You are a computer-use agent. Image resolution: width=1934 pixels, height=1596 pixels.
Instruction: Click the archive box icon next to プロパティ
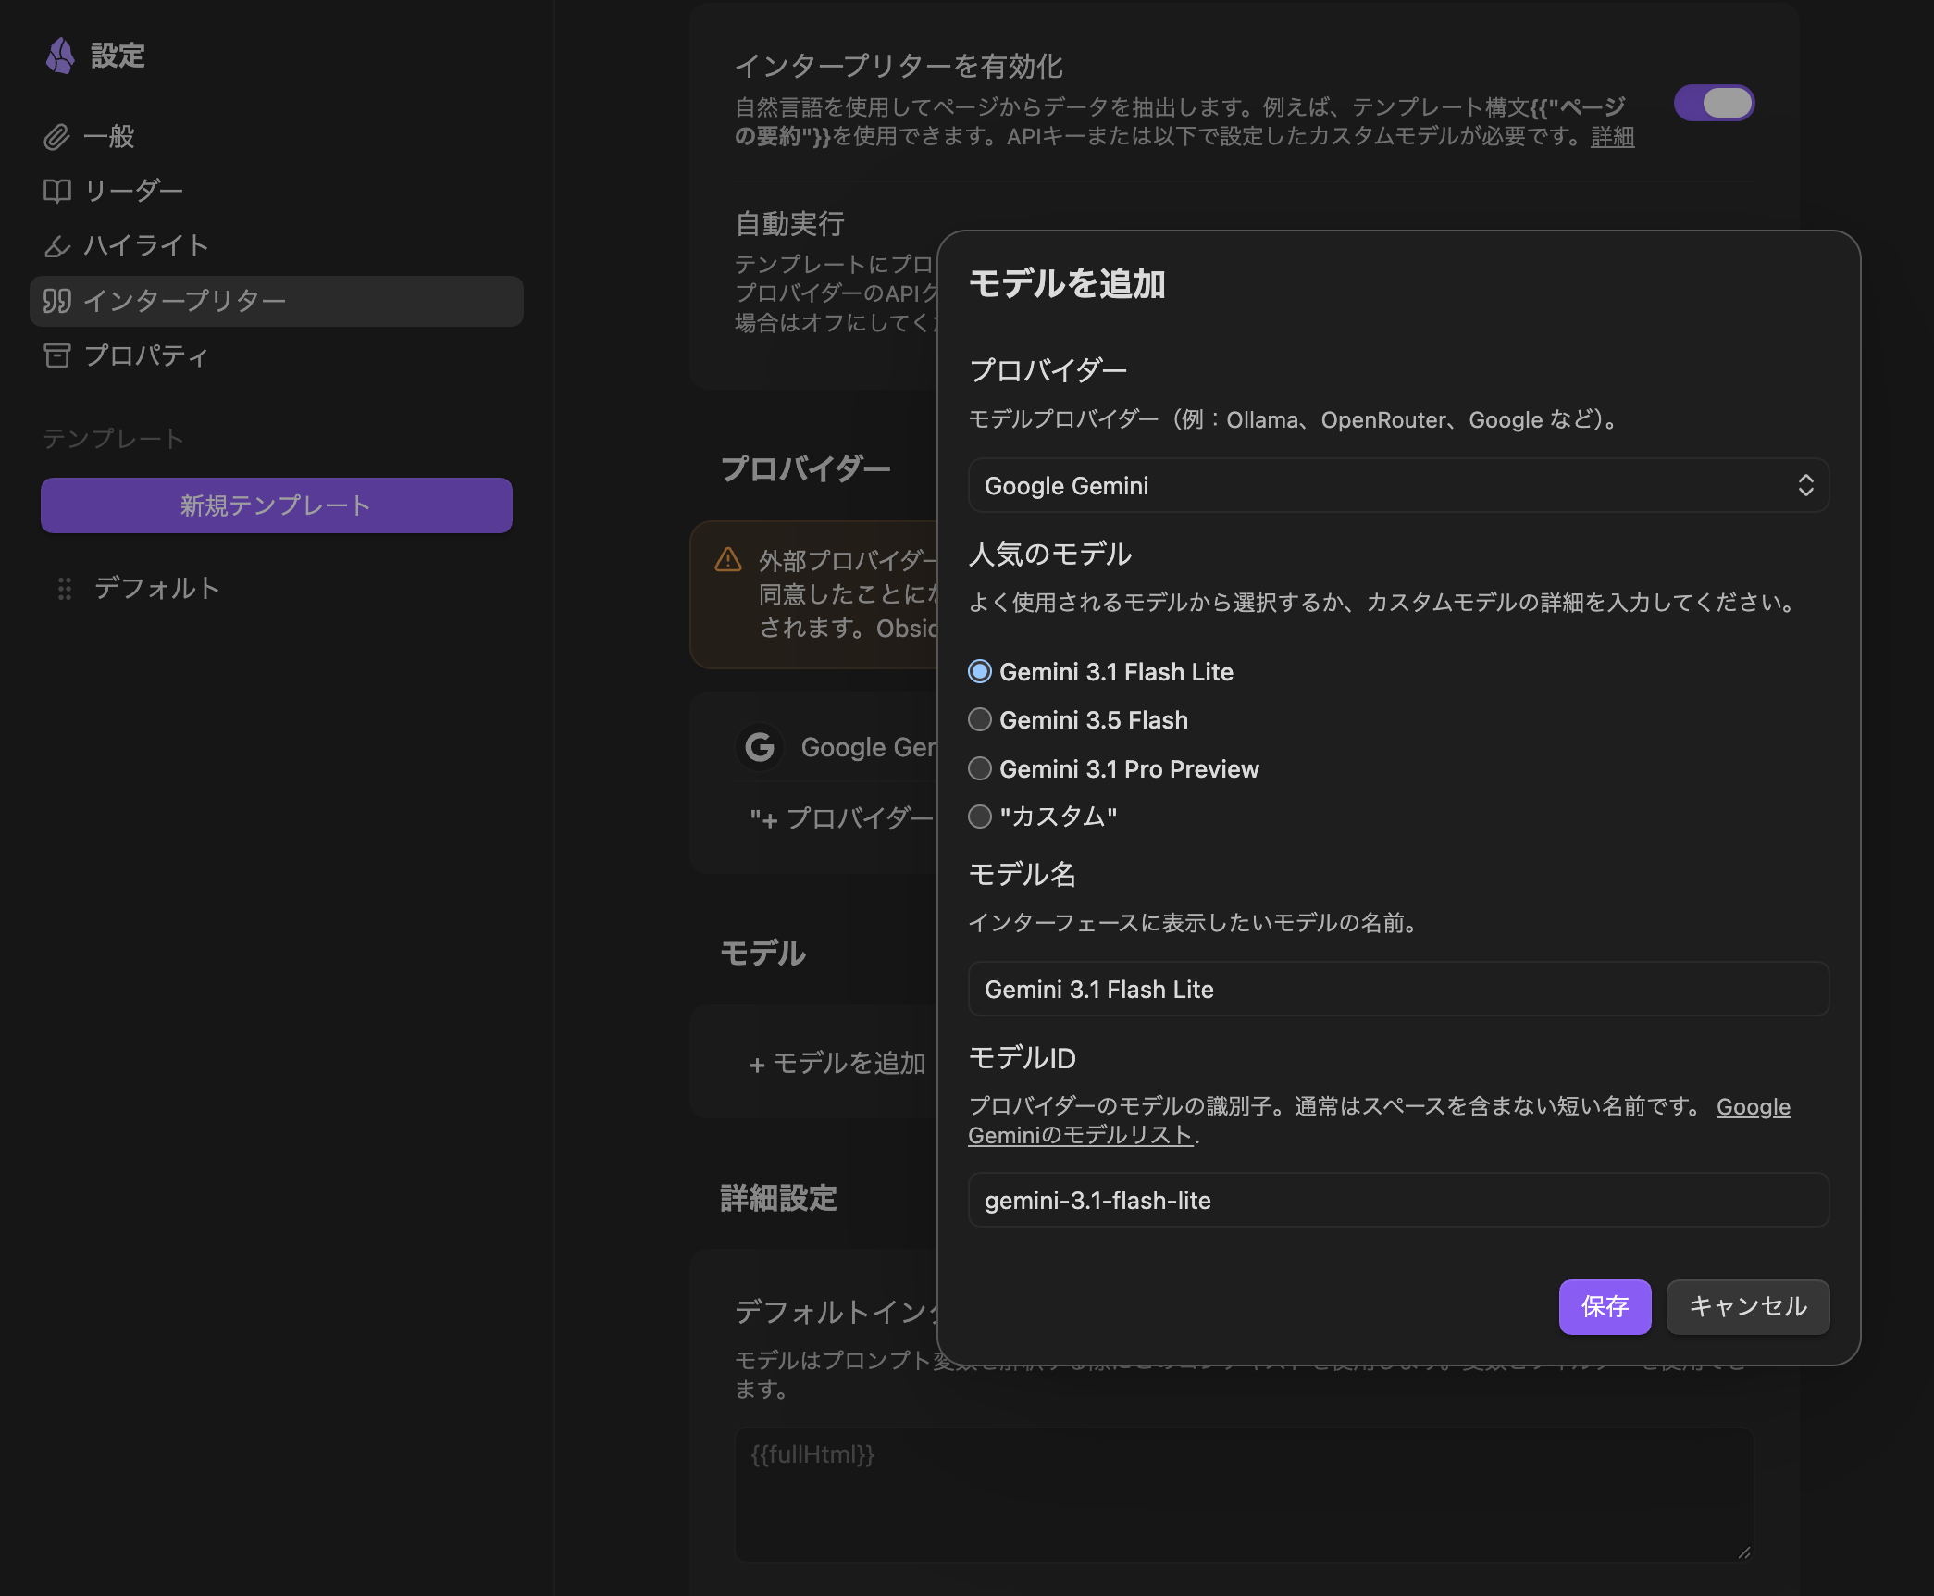[57, 355]
